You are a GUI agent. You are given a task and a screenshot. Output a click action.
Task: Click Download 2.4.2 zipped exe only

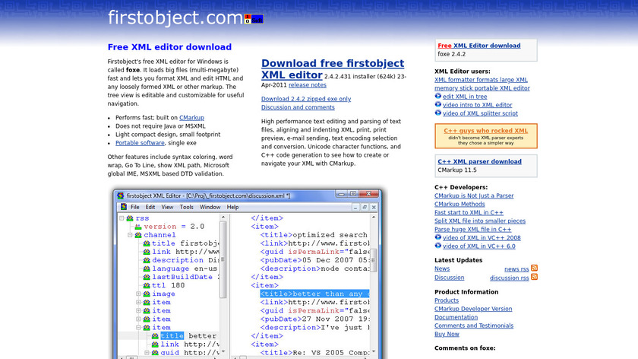(306, 99)
